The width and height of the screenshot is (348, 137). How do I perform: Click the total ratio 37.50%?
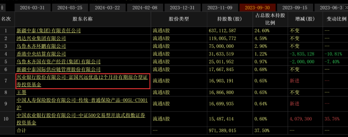click(262, 131)
